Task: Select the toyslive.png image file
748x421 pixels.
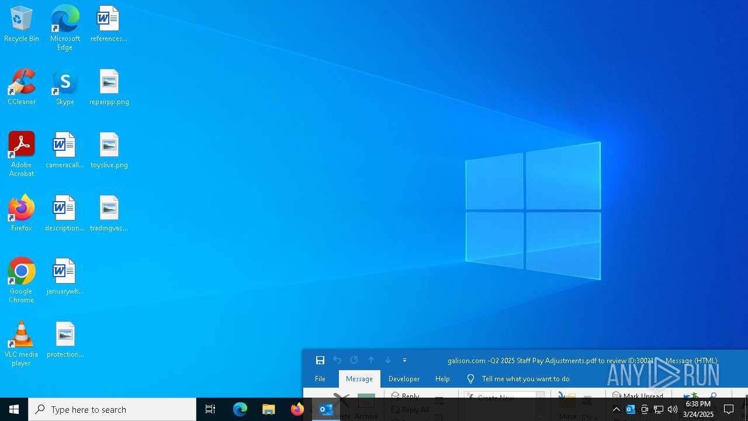Action: coord(109,150)
